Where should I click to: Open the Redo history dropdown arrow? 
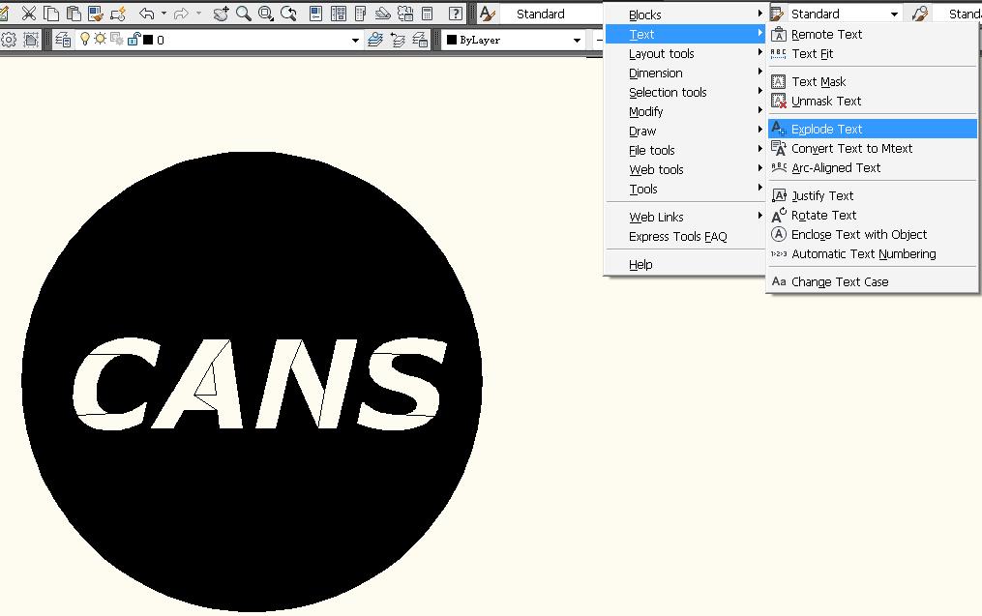(x=198, y=14)
